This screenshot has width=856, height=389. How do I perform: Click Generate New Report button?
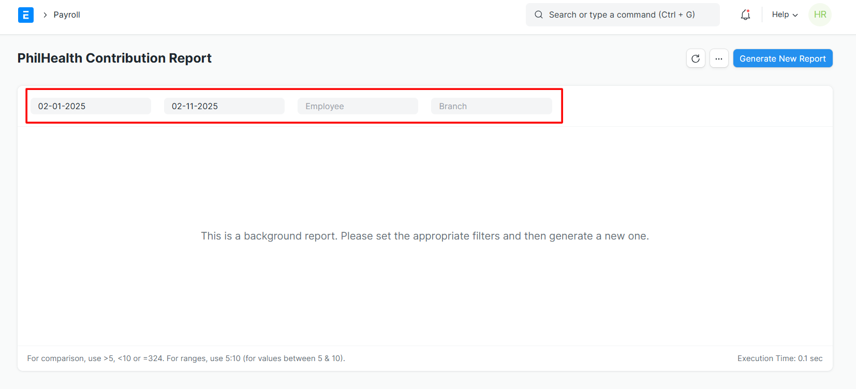[783, 58]
